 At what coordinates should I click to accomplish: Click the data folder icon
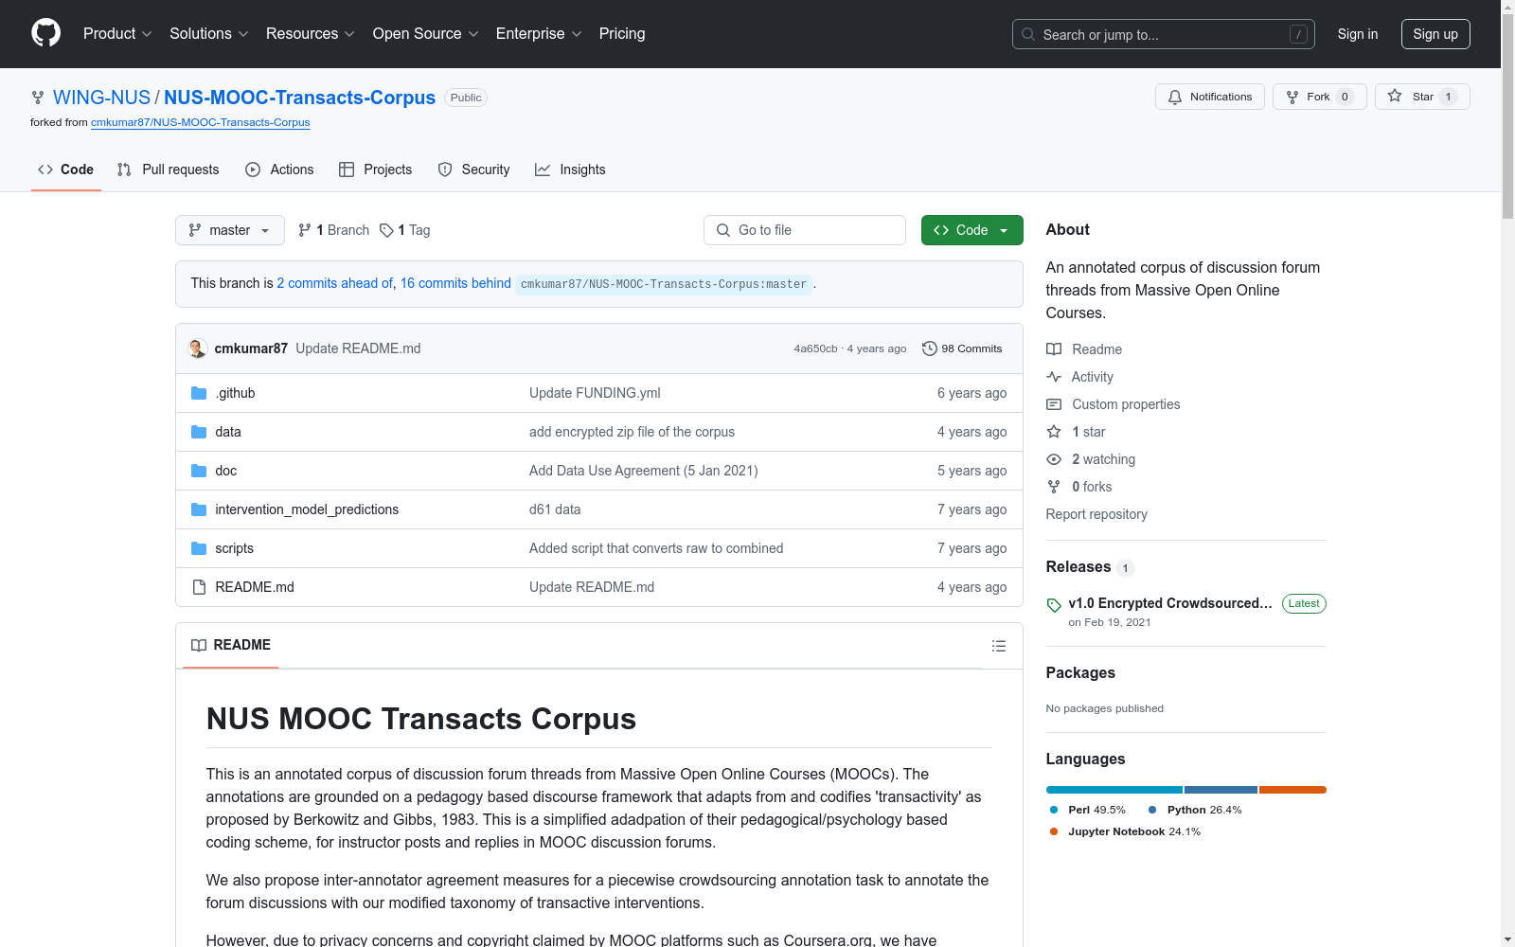pyautogui.click(x=199, y=432)
